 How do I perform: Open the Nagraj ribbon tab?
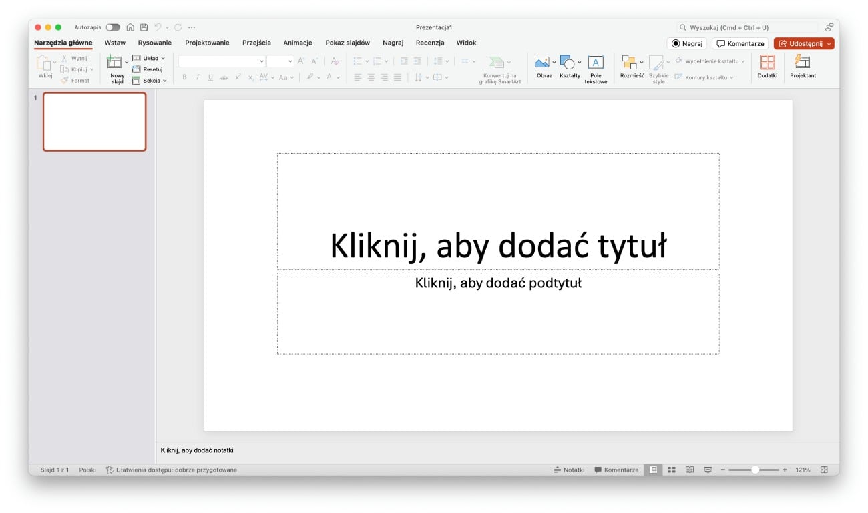tap(393, 43)
